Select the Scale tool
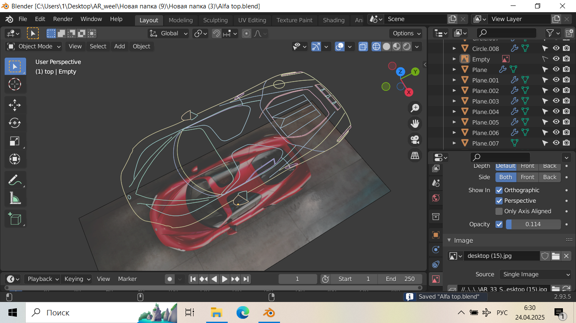The width and height of the screenshot is (576, 323). 15,141
